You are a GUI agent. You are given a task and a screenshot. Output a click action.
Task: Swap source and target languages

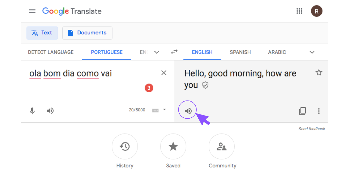[x=174, y=52]
